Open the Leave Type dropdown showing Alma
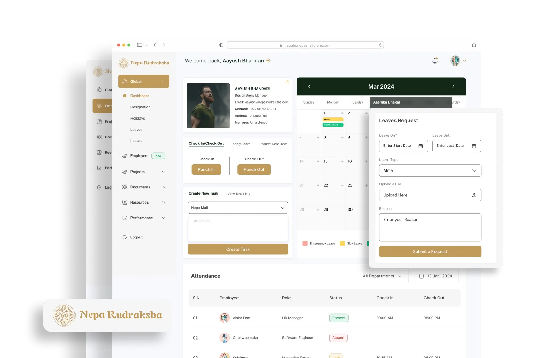The width and height of the screenshot is (558, 358). pos(430,170)
